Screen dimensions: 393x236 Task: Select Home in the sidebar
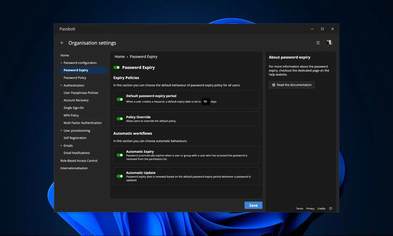(65, 56)
